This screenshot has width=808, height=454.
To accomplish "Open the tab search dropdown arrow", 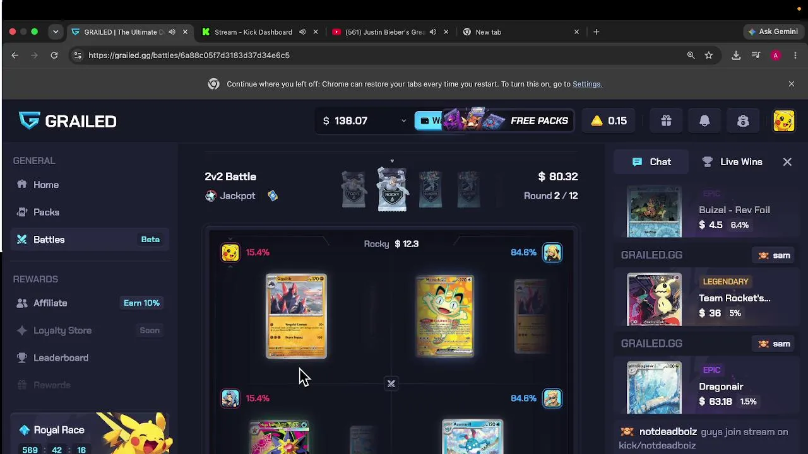I will (56, 32).
